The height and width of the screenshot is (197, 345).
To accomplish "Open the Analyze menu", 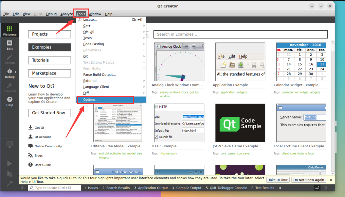I will 67,14.
